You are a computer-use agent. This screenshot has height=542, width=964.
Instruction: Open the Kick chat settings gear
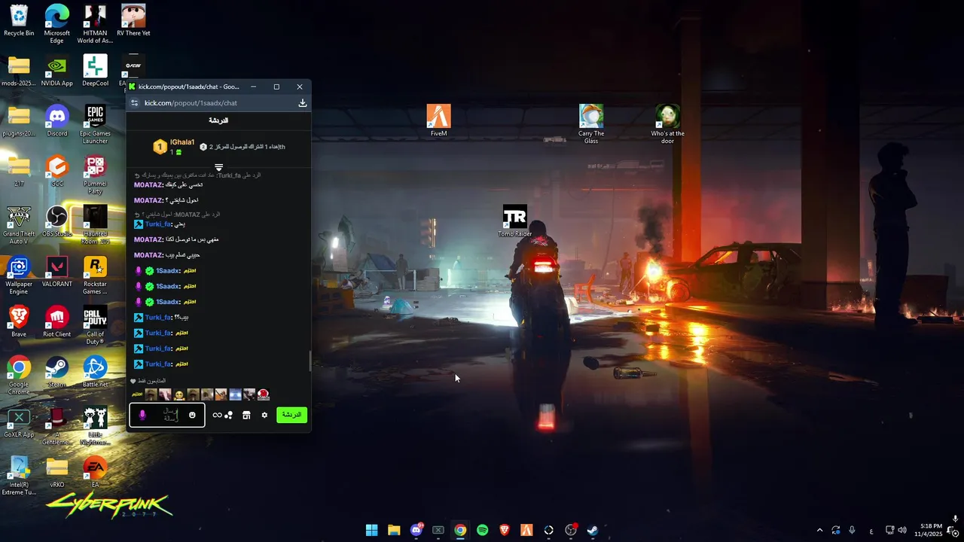(264, 416)
